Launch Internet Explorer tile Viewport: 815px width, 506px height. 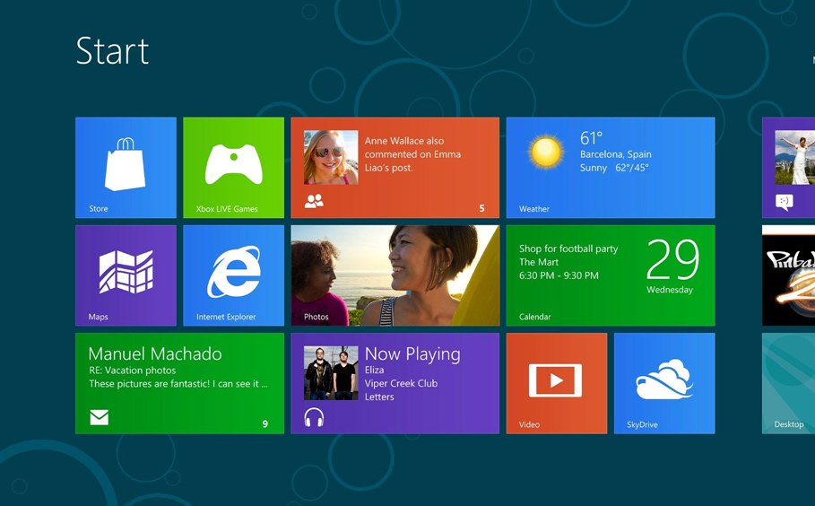233,275
